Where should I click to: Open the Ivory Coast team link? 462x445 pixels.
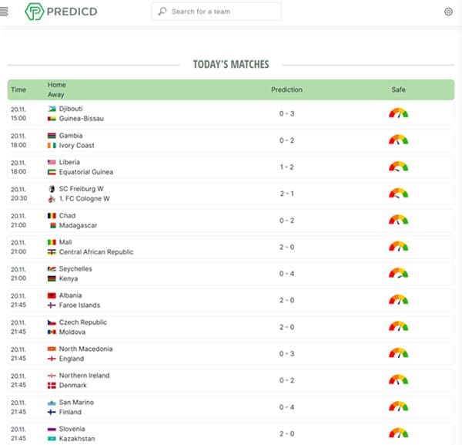[76, 145]
